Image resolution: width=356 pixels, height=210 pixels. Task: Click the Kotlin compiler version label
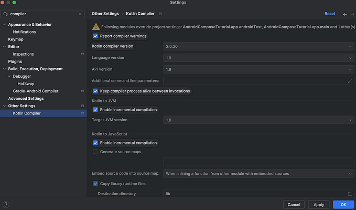[x=112, y=46]
